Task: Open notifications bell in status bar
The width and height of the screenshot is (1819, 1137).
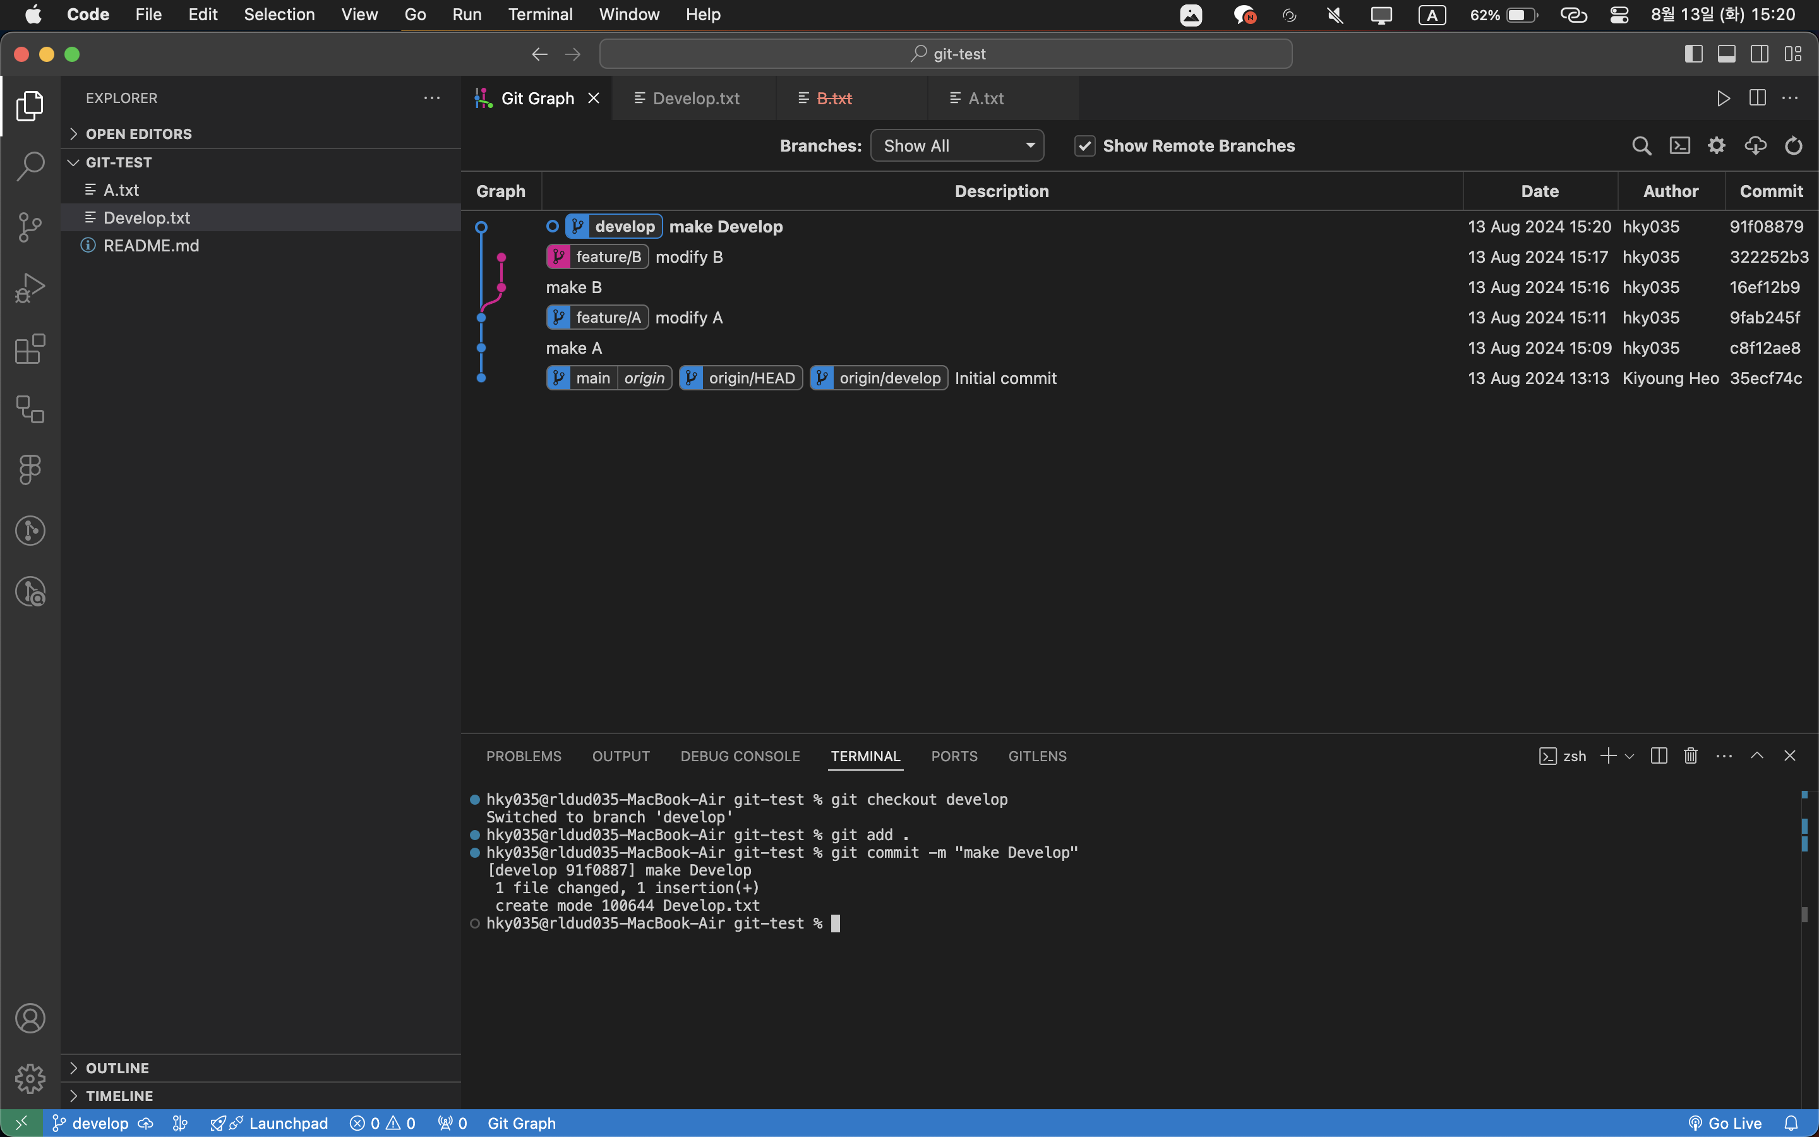Action: [1791, 1122]
